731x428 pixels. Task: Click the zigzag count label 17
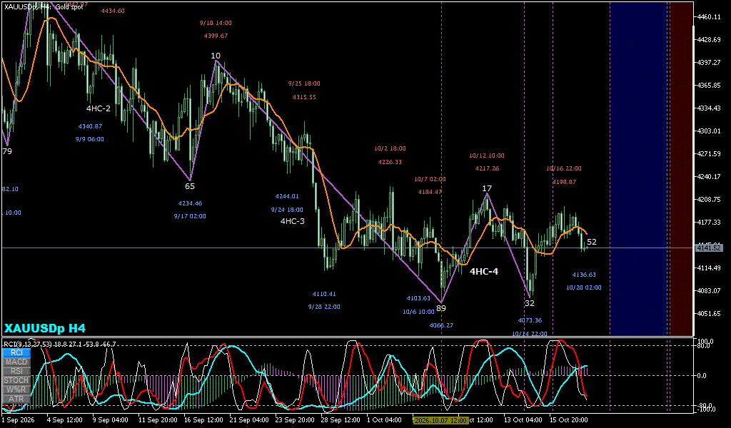click(x=487, y=188)
